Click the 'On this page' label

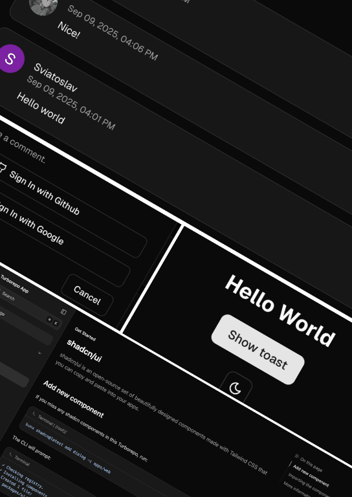311,465
